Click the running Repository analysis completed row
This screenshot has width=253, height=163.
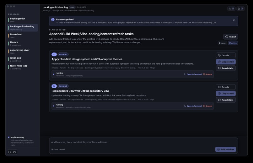point(133,106)
